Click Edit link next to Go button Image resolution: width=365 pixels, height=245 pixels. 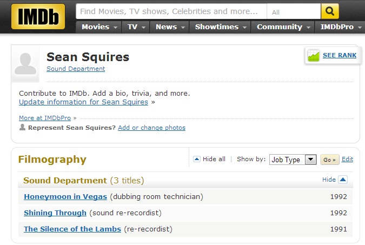(x=347, y=160)
